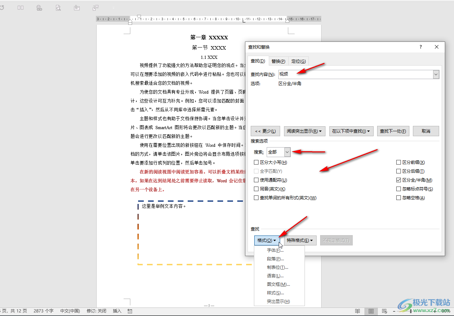Choose 语言 from format menu

(279, 276)
